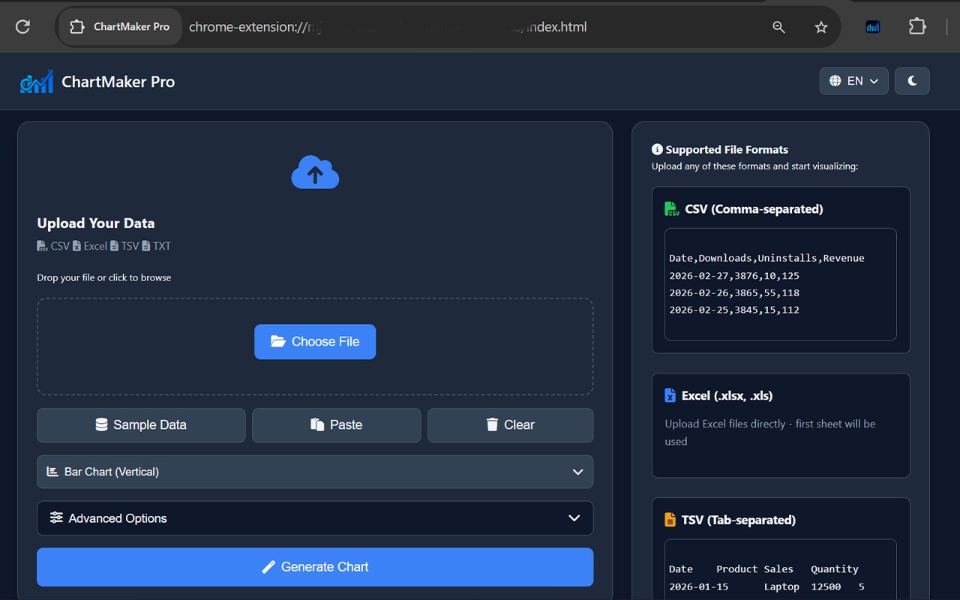Click the Generate Chart button
Image resolution: width=960 pixels, height=600 pixels.
coord(315,567)
